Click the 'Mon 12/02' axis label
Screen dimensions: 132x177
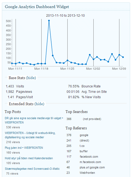(x=93, y=69)
